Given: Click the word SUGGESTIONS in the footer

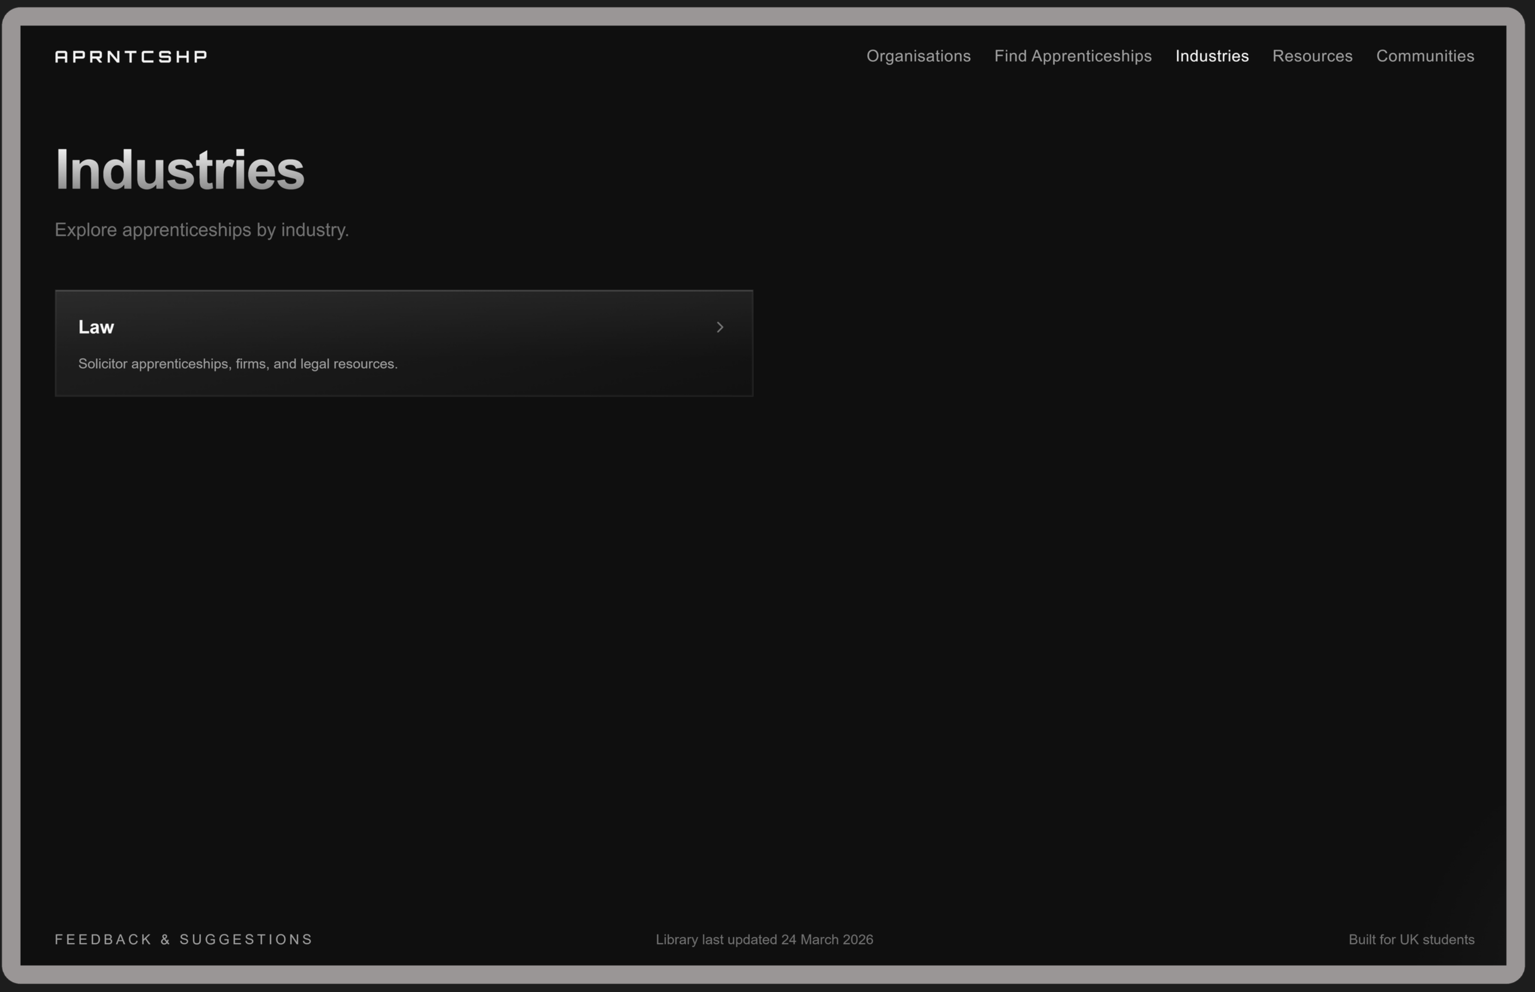Looking at the screenshot, I should point(246,939).
